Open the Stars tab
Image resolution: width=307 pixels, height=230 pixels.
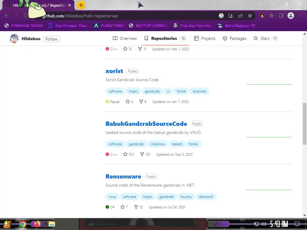coord(266,38)
